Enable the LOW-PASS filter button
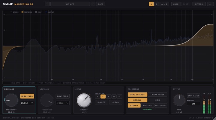The image size is (216, 120). [x=62, y=96]
